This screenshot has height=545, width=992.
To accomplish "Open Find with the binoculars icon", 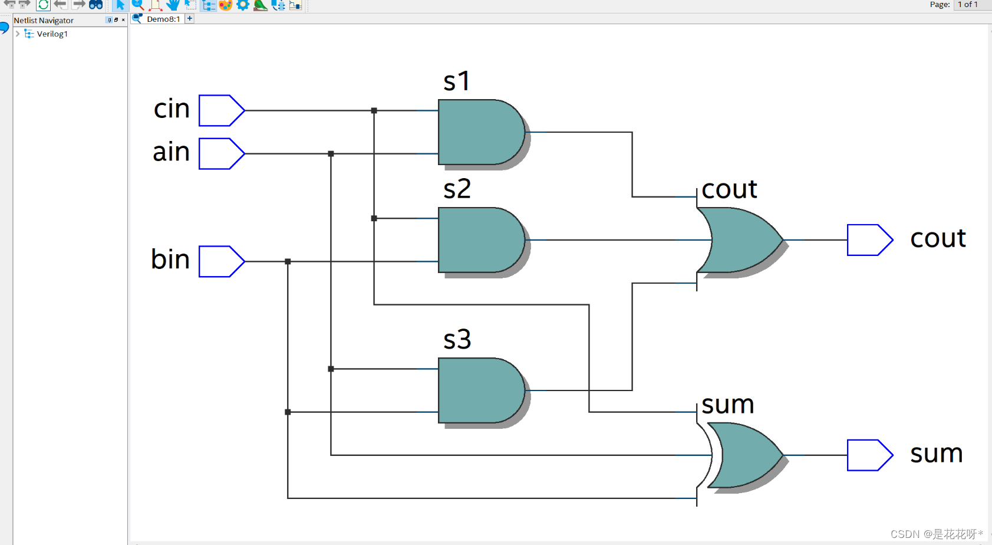I will coord(95,5).
